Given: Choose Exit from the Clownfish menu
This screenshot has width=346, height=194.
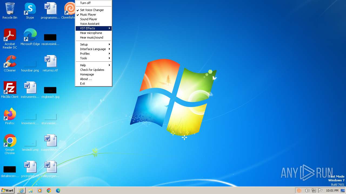Looking at the screenshot, I should click(x=94, y=84).
